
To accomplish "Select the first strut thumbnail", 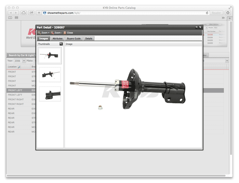I will point(50,55).
